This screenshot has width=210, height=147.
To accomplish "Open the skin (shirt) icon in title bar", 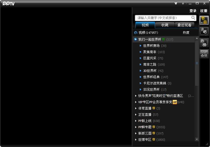I will coord(176,3).
